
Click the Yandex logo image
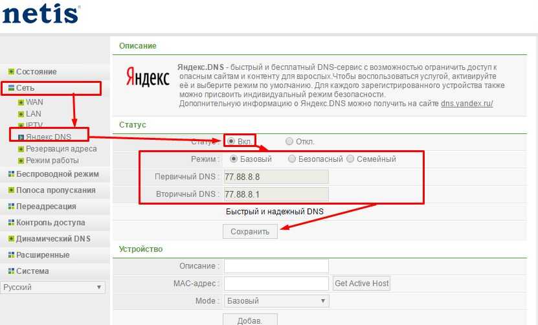(147, 78)
